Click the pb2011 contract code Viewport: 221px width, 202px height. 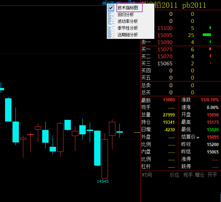pos(194,5)
